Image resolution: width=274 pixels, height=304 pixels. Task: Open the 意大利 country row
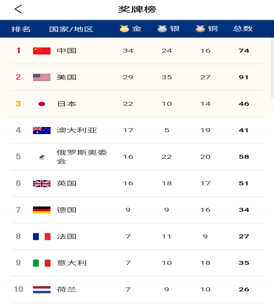(x=137, y=263)
